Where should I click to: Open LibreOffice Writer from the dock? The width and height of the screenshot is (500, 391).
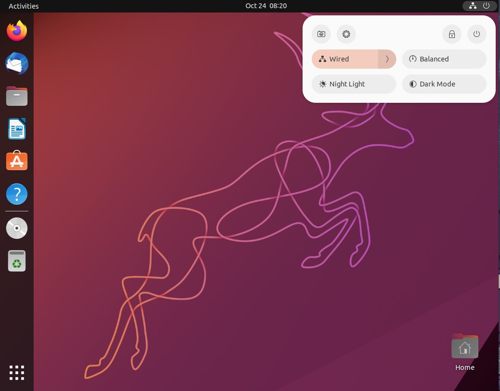click(17, 129)
